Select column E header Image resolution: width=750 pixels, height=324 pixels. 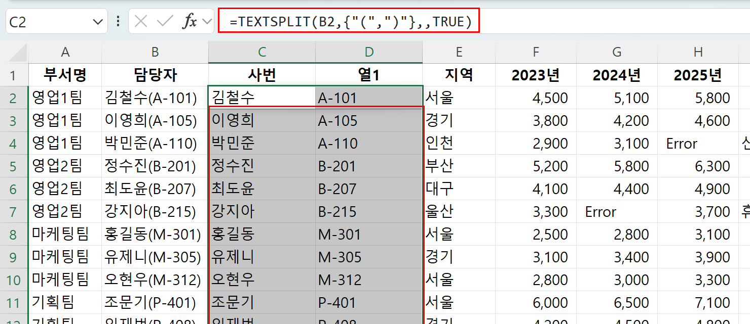tap(459, 52)
